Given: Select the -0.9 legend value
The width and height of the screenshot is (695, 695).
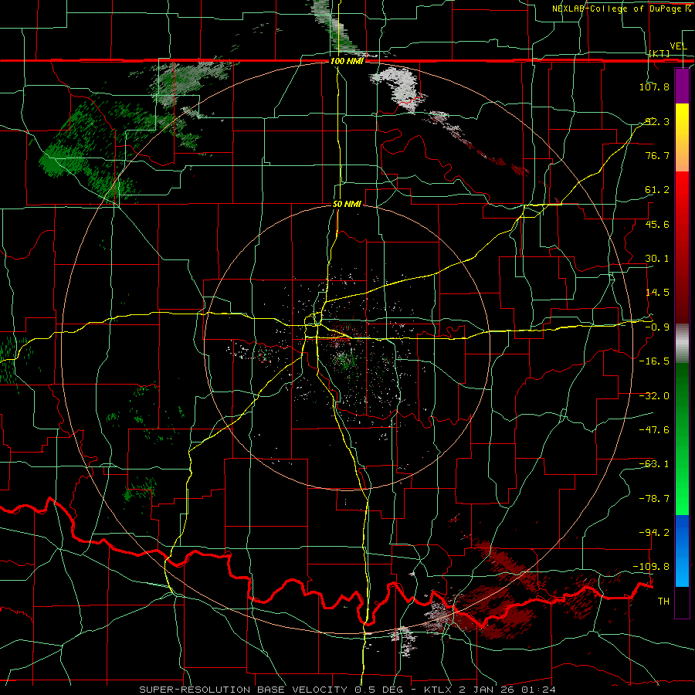Looking at the screenshot, I should 657,327.
